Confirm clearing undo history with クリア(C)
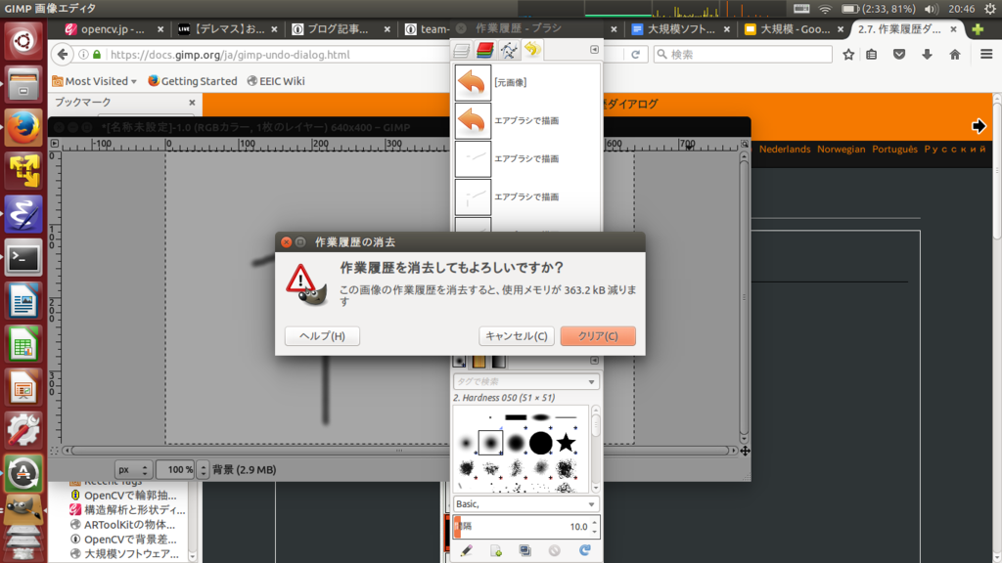The image size is (1002, 563). pyautogui.click(x=598, y=336)
